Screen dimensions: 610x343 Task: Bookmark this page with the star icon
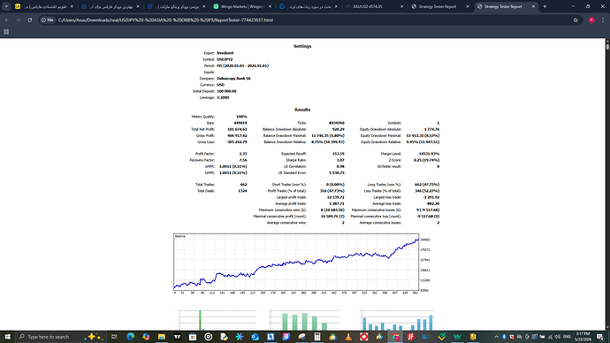[x=576, y=19]
